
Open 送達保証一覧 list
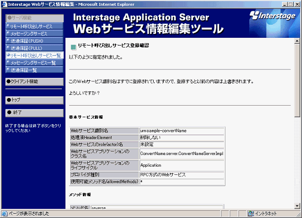pos(34,70)
